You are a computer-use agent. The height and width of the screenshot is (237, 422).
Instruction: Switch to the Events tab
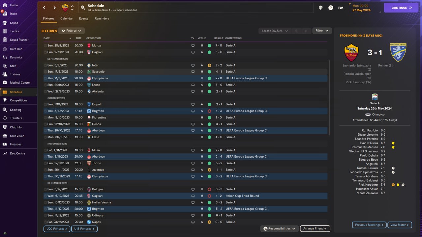click(84, 18)
